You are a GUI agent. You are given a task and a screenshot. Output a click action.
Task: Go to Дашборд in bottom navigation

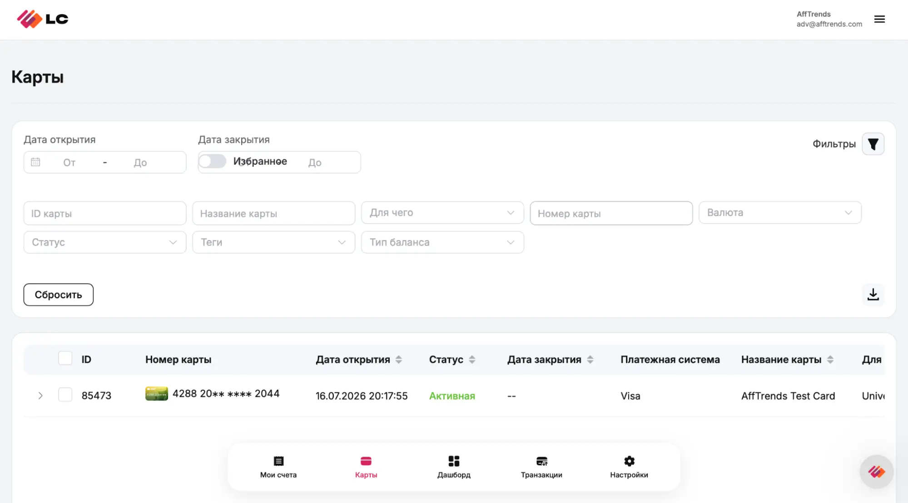point(454,467)
